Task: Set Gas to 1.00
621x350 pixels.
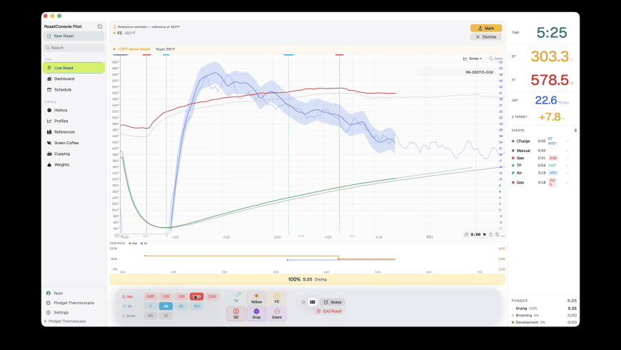Action: coord(166,296)
